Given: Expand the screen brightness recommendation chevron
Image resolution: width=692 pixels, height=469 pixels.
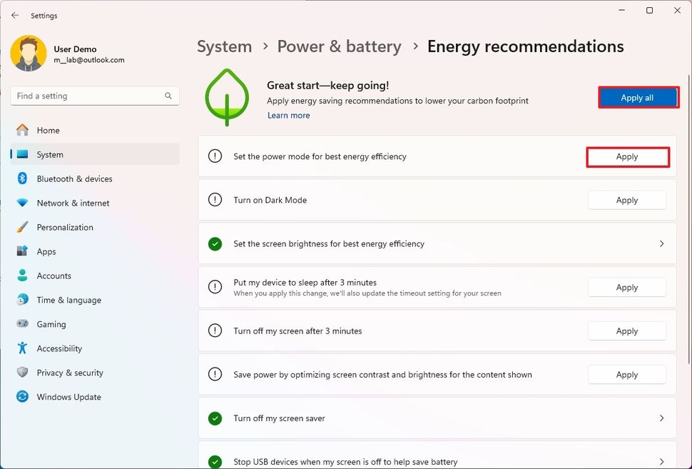Looking at the screenshot, I should click(660, 243).
